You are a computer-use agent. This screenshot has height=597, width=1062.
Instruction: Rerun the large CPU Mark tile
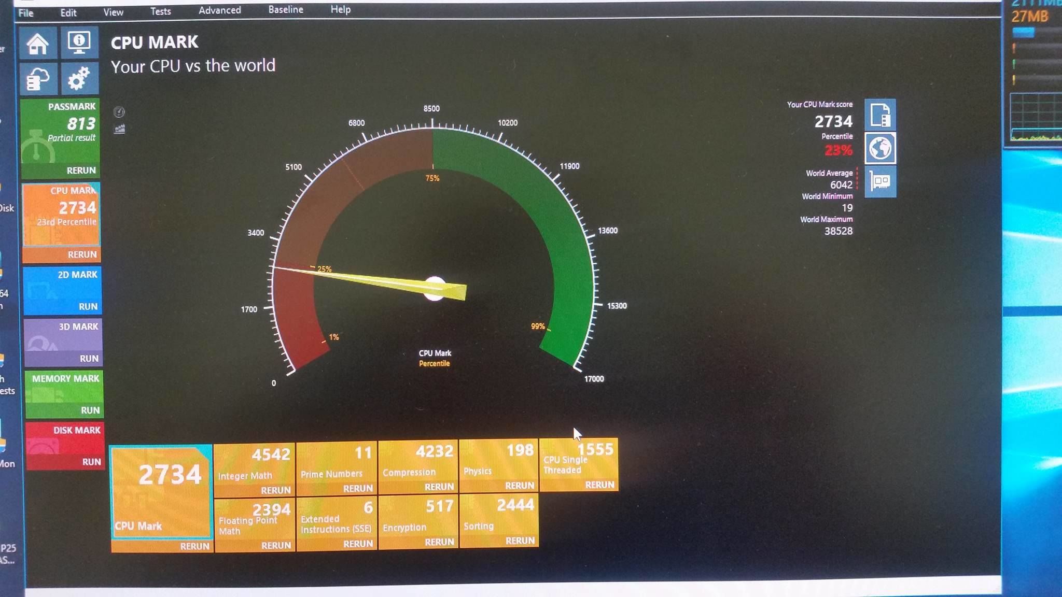(x=195, y=546)
